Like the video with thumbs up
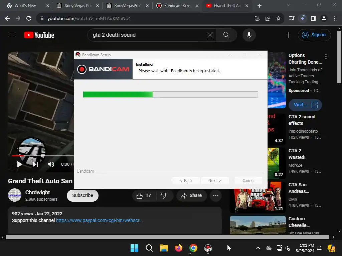The width and height of the screenshot is (342, 256). [x=144, y=195]
